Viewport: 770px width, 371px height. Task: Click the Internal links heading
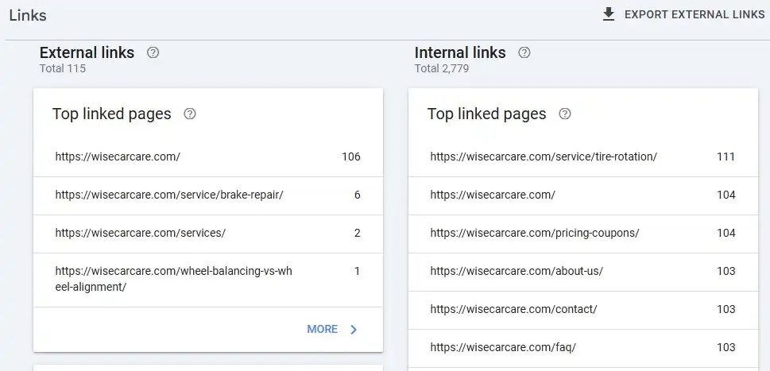[460, 52]
